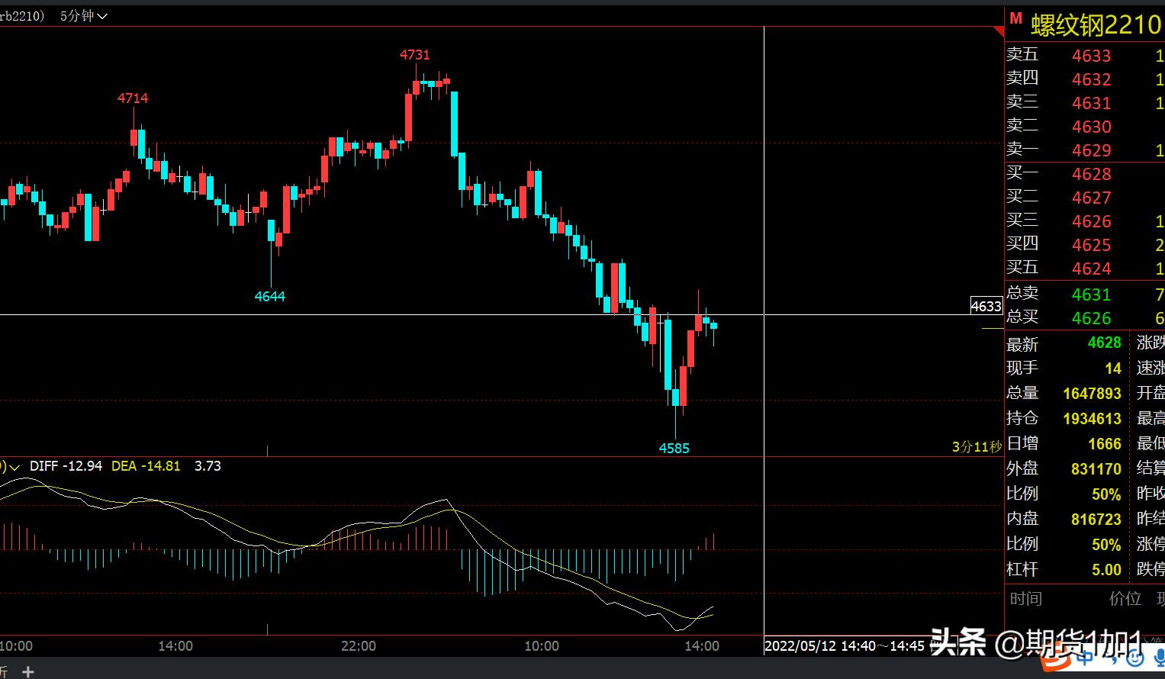
Task: Click the 买二 bid price 4627
Action: tap(1091, 198)
